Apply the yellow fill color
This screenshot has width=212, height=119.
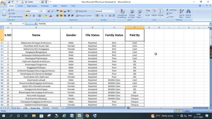tap(46, 16)
